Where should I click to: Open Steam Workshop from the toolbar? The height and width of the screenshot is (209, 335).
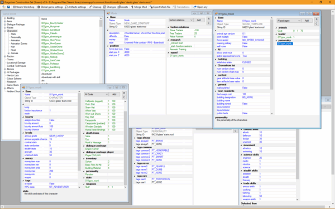click(23, 7)
